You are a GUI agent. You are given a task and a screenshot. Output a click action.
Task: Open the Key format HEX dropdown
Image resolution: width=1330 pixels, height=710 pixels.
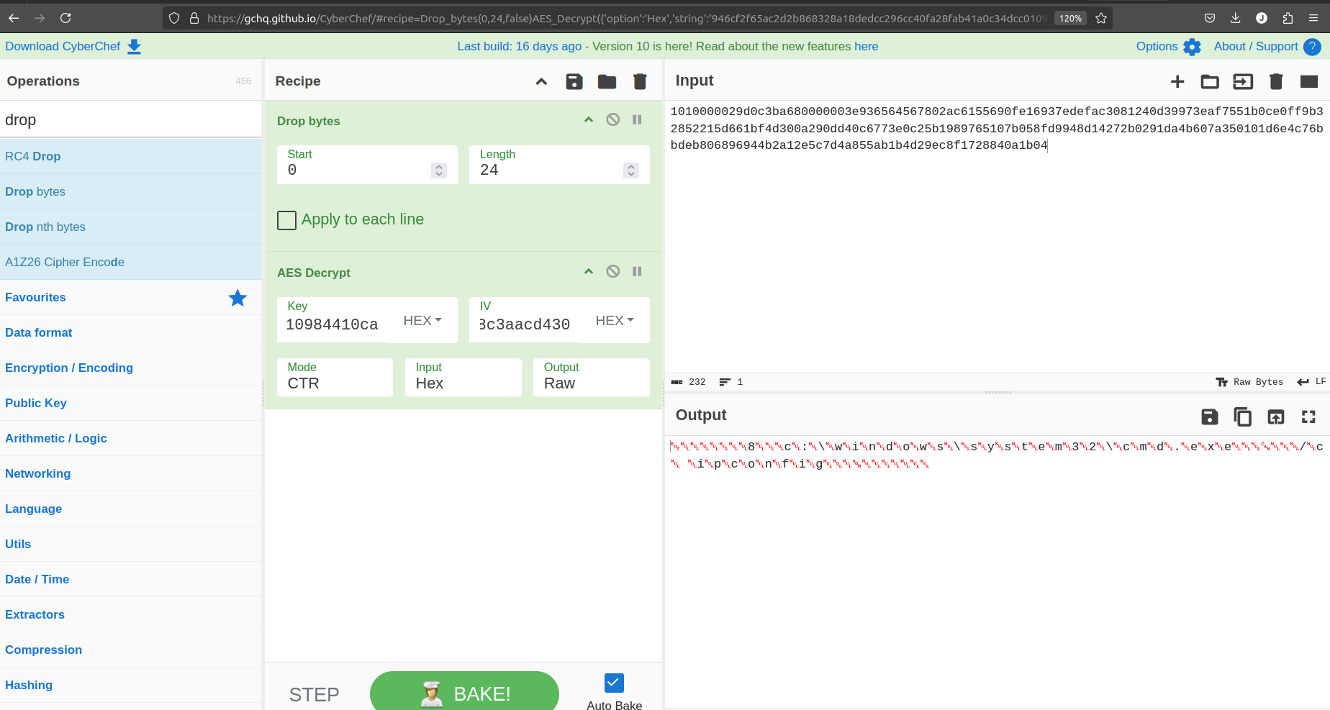422,321
